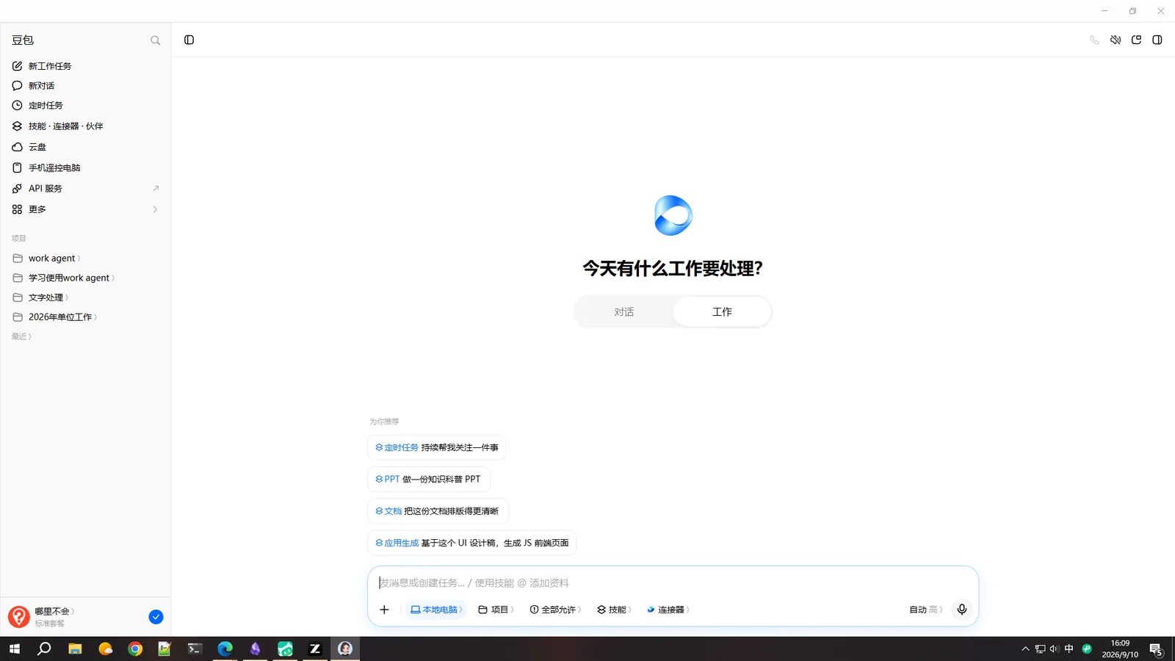
Task: Open the 技能 dropdown in the input bar
Action: click(x=614, y=610)
